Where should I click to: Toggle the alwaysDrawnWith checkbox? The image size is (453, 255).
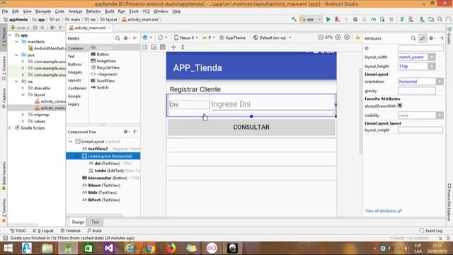(x=400, y=106)
